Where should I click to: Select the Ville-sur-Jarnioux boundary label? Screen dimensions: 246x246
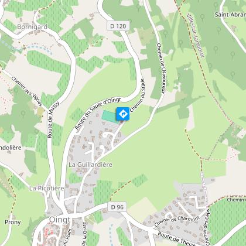tap(196, 35)
